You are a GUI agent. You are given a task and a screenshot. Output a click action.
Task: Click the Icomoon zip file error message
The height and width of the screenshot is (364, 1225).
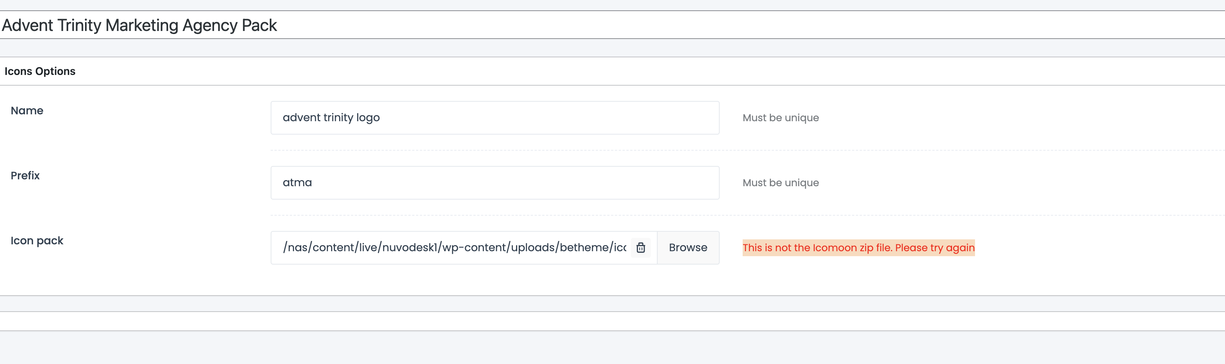pyautogui.click(x=858, y=248)
